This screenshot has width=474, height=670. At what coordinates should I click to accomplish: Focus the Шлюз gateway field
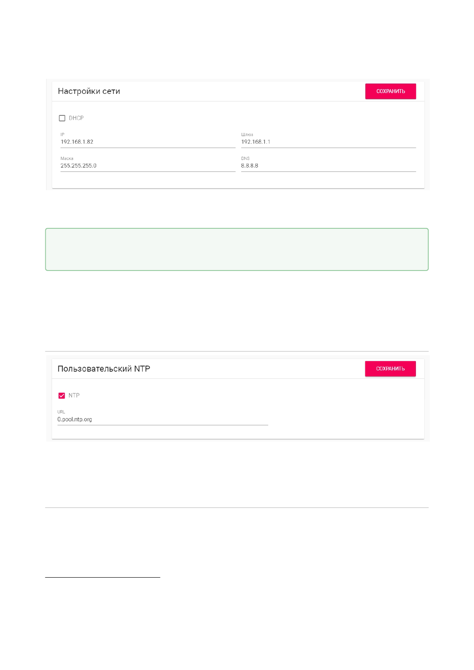pyautogui.click(x=328, y=142)
